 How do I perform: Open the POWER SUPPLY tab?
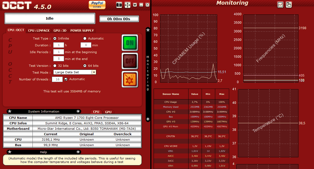pyautogui.click(x=82, y=31)
